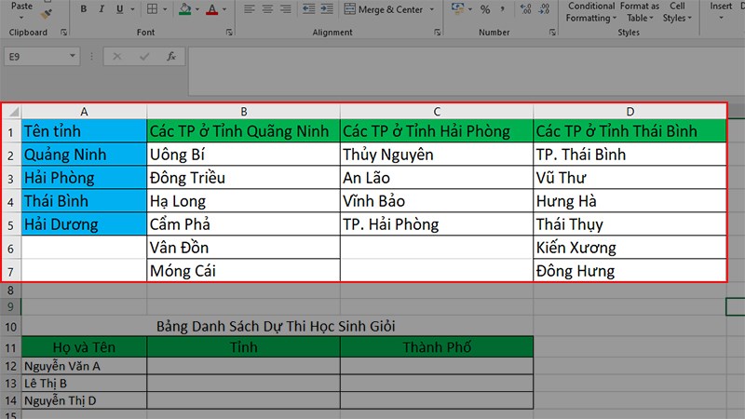Decrease indent
This screenshot has height=419, width=745.
point(309,9)
